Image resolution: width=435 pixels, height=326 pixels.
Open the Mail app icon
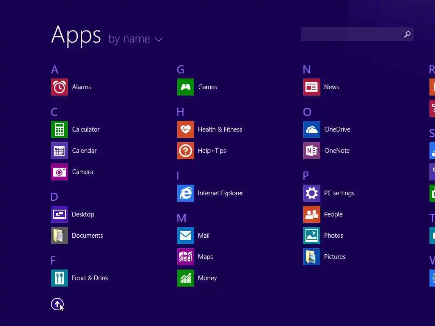tap(186, 236)
